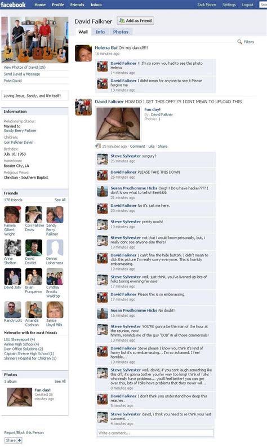The height and width of the screenshot is (447, 267).
Task: Open Pamela Gilbert Wright's friend thumbnail
Action: click(x=12, y=215)
